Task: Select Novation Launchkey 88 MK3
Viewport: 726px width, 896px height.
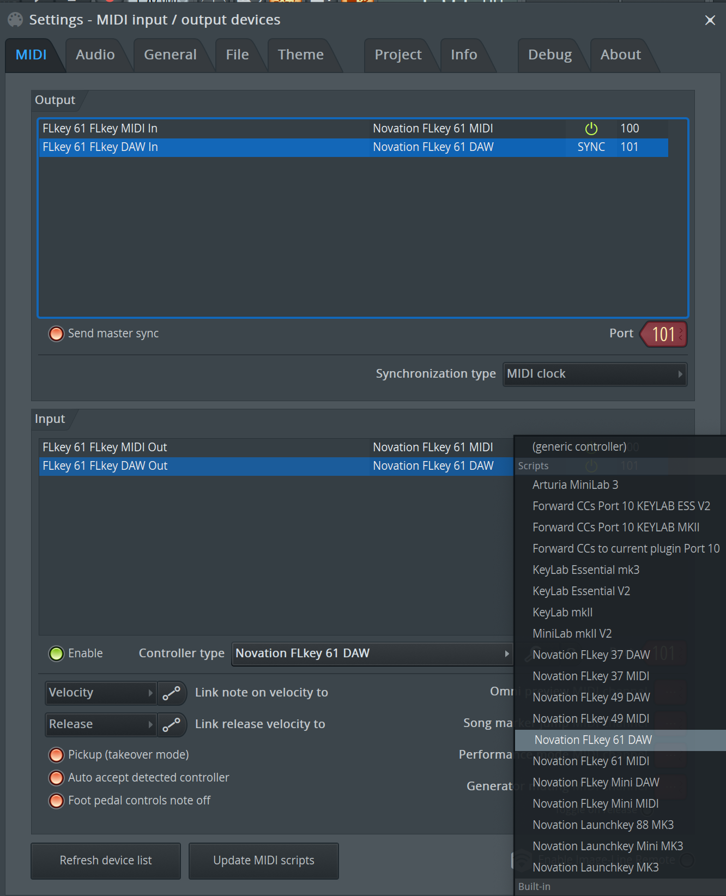Action: tap(620, 825)
